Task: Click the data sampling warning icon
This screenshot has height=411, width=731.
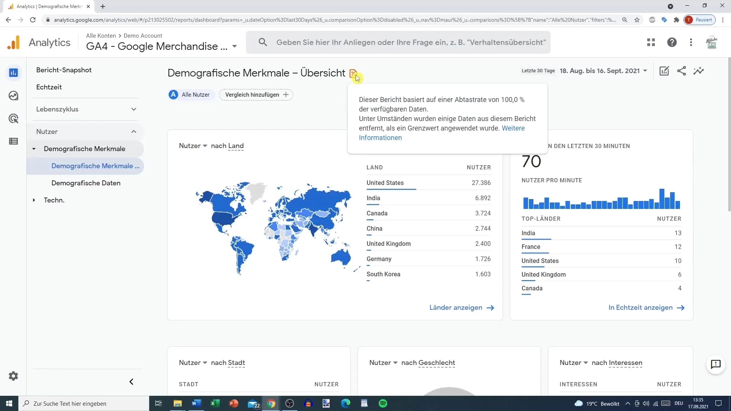Action: point(353,73)
